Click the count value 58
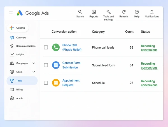 132,47
